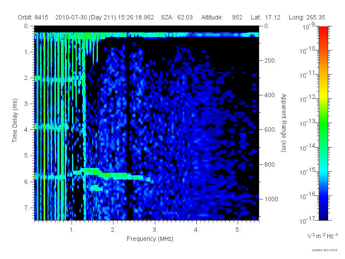This screenshot has height=259, width=345.
Task: Click the 'Lat: 17.12' header text
Action: (x=266, y=17)
